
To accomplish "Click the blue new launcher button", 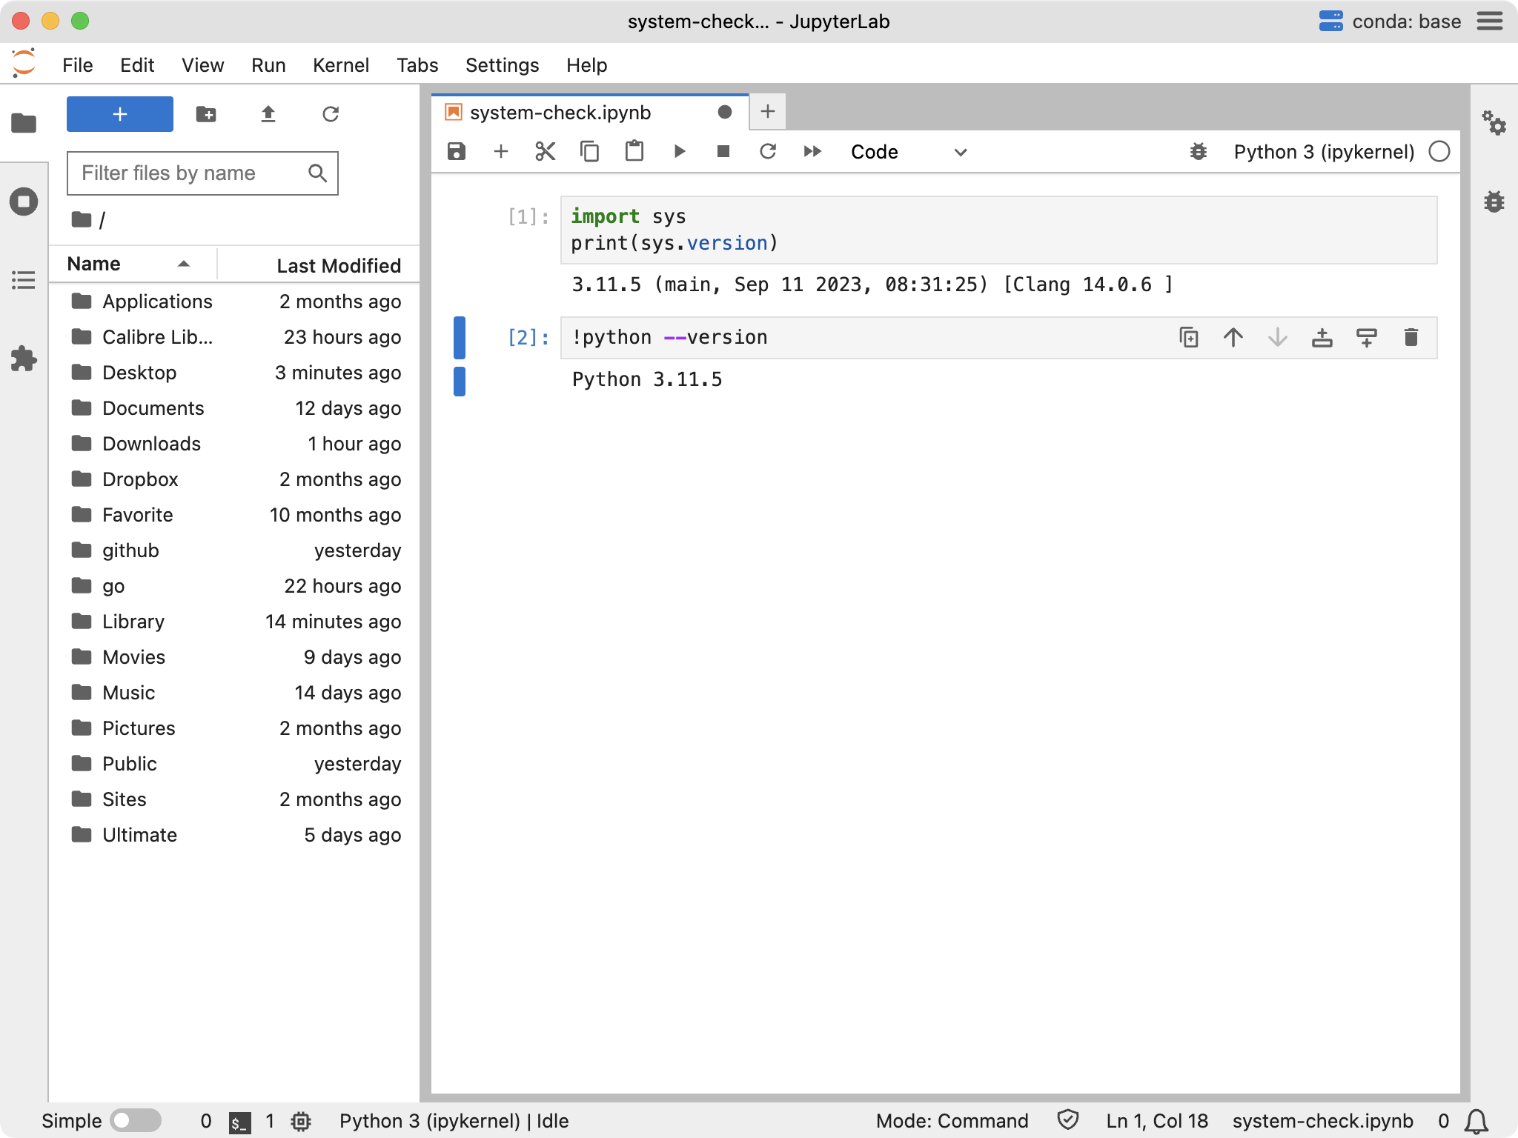I will tap(120, 114).
